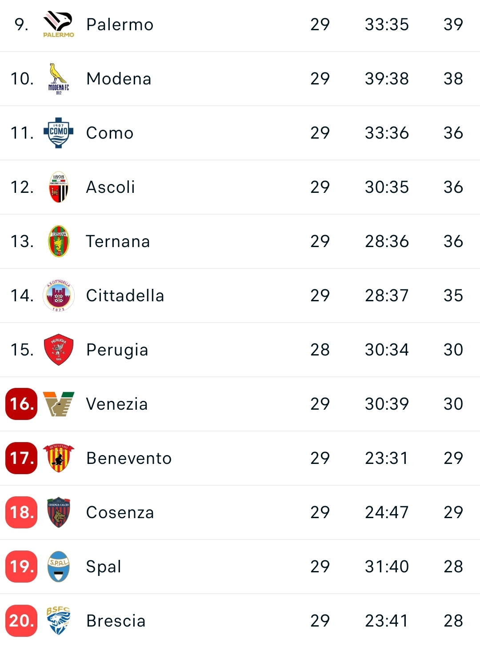
Task: Tap the red position 20 badge
Action: tap(21, 621)
